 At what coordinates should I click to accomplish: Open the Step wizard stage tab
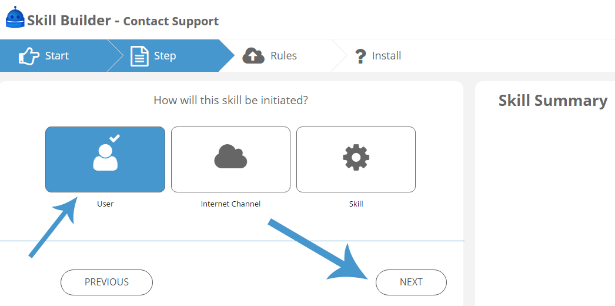pyautogui.click(x=169, y=56)
